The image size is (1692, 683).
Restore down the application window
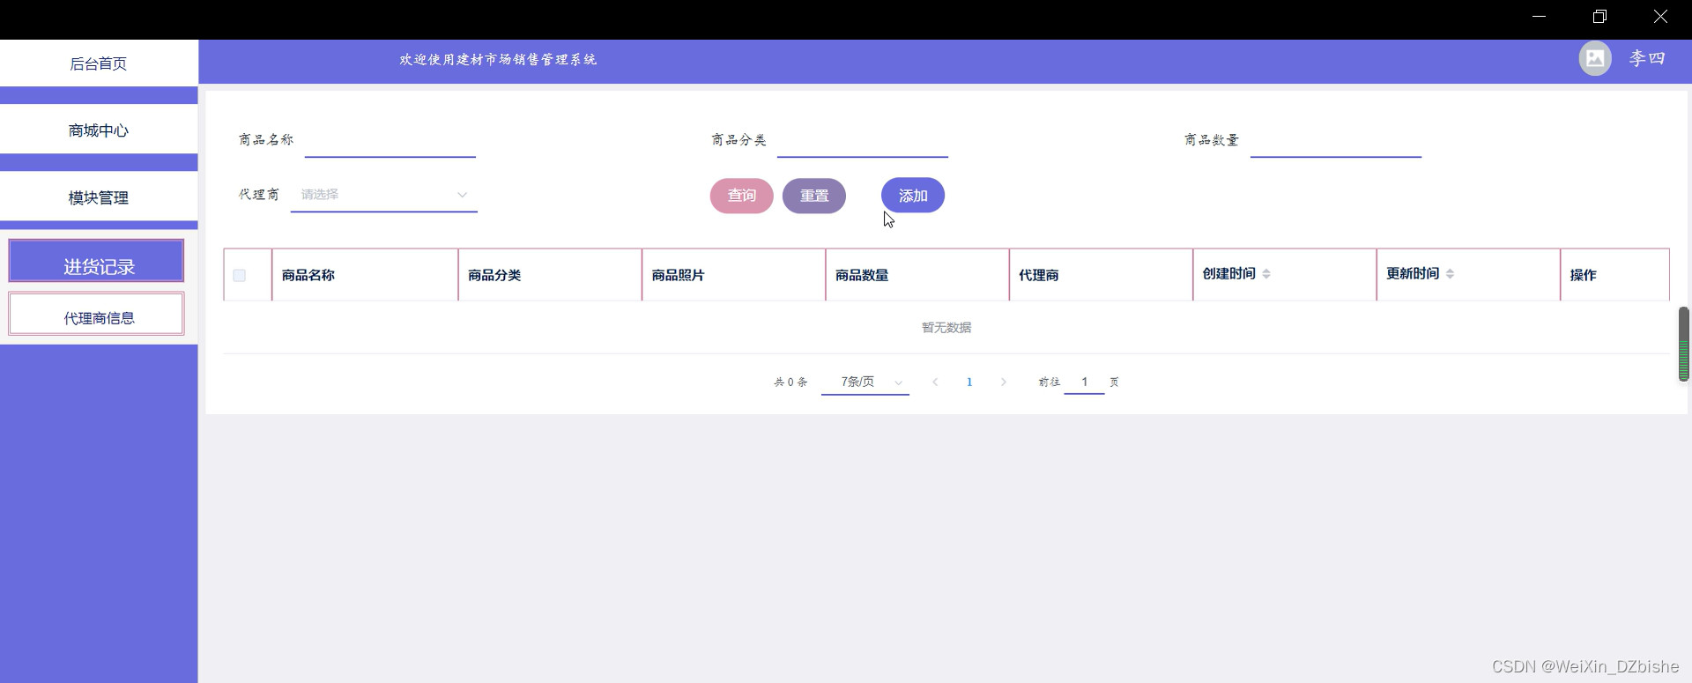click(1599, 17)
